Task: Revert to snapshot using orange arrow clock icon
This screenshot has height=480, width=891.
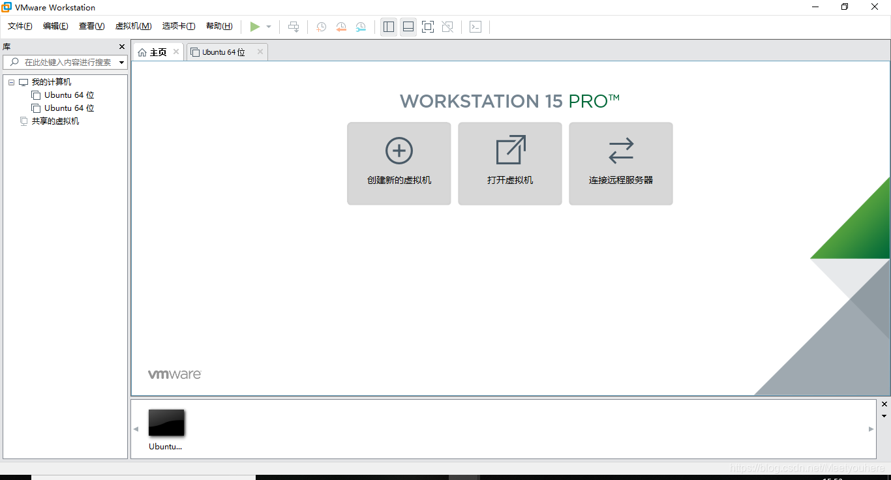Action: pos(341,27)
